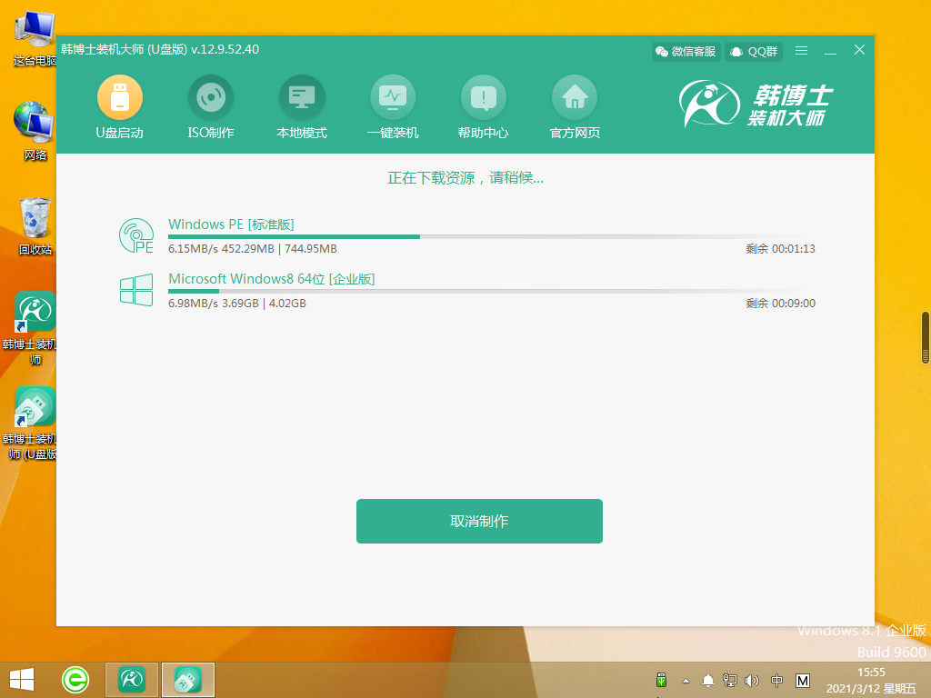931x698 pixels.
Task: Click the Microsoft Windows8 logo icon
Action: [x=136, y=290]
